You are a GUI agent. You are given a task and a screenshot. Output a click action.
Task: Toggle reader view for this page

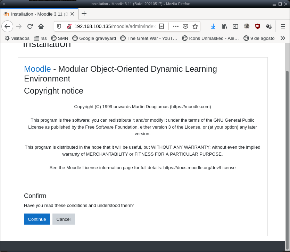[161, 26]
